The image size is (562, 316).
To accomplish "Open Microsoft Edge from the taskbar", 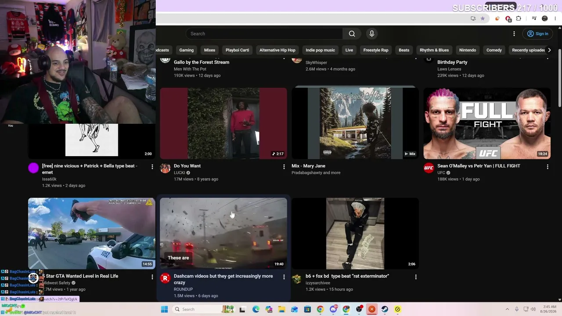I will coord(256,309).
